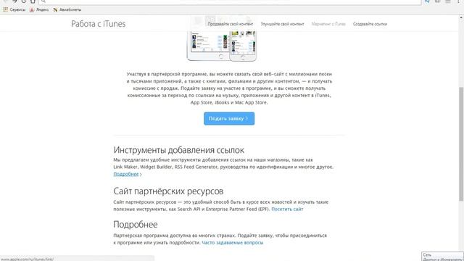Reload the page with the refresh icon
The width and height of the screenshot is (464, 261).
coord(24,1)
